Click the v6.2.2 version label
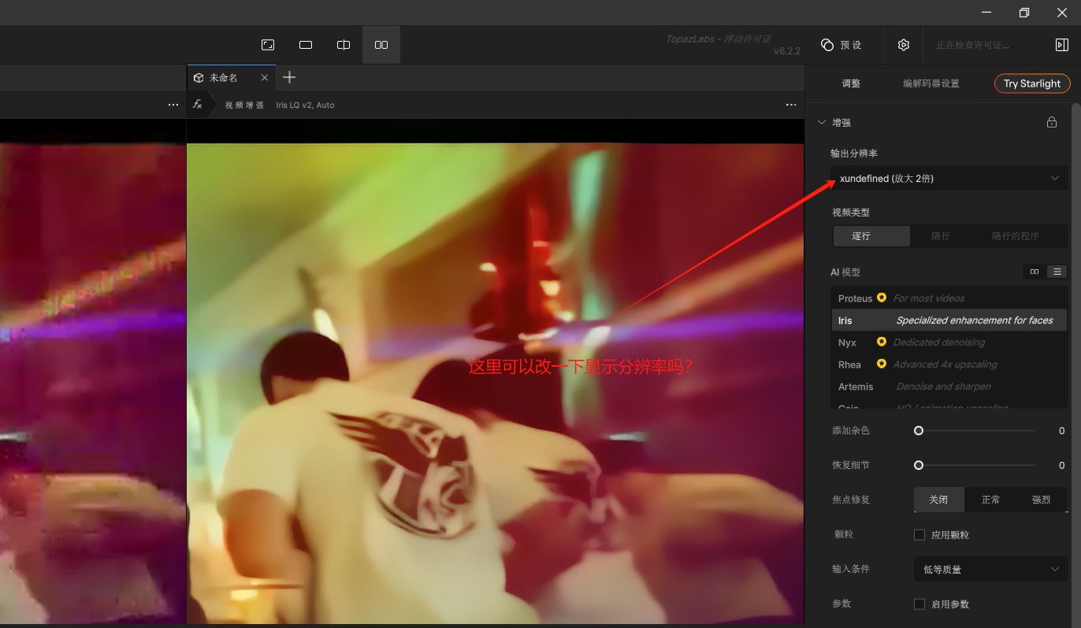The image size is (1081, 628). (786, 51)
